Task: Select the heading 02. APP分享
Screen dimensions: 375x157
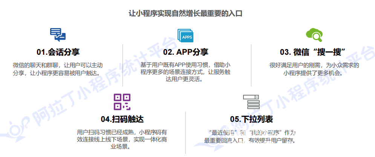Action: click(x=185, y=52)
